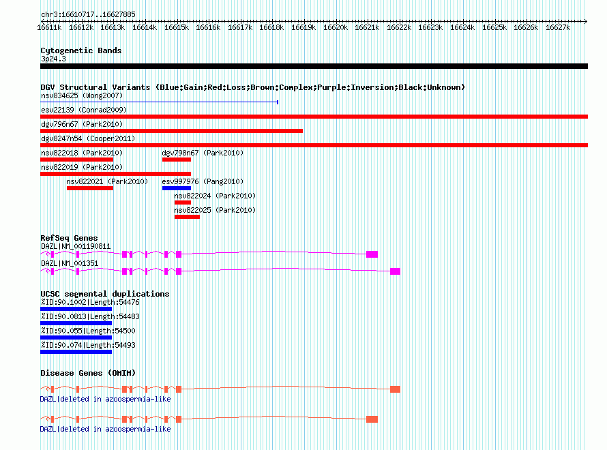The height and width of the screenshot is (450, 607).
Task: Click segmental duplication bar %ID:90.0813 Length:54483
Action: [76, 323]
